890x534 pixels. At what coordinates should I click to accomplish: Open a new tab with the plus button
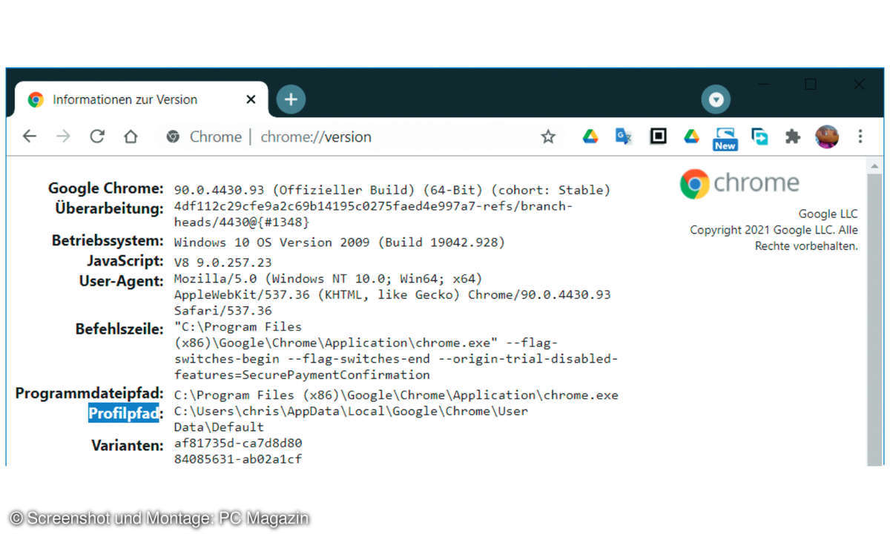point(291,99)
